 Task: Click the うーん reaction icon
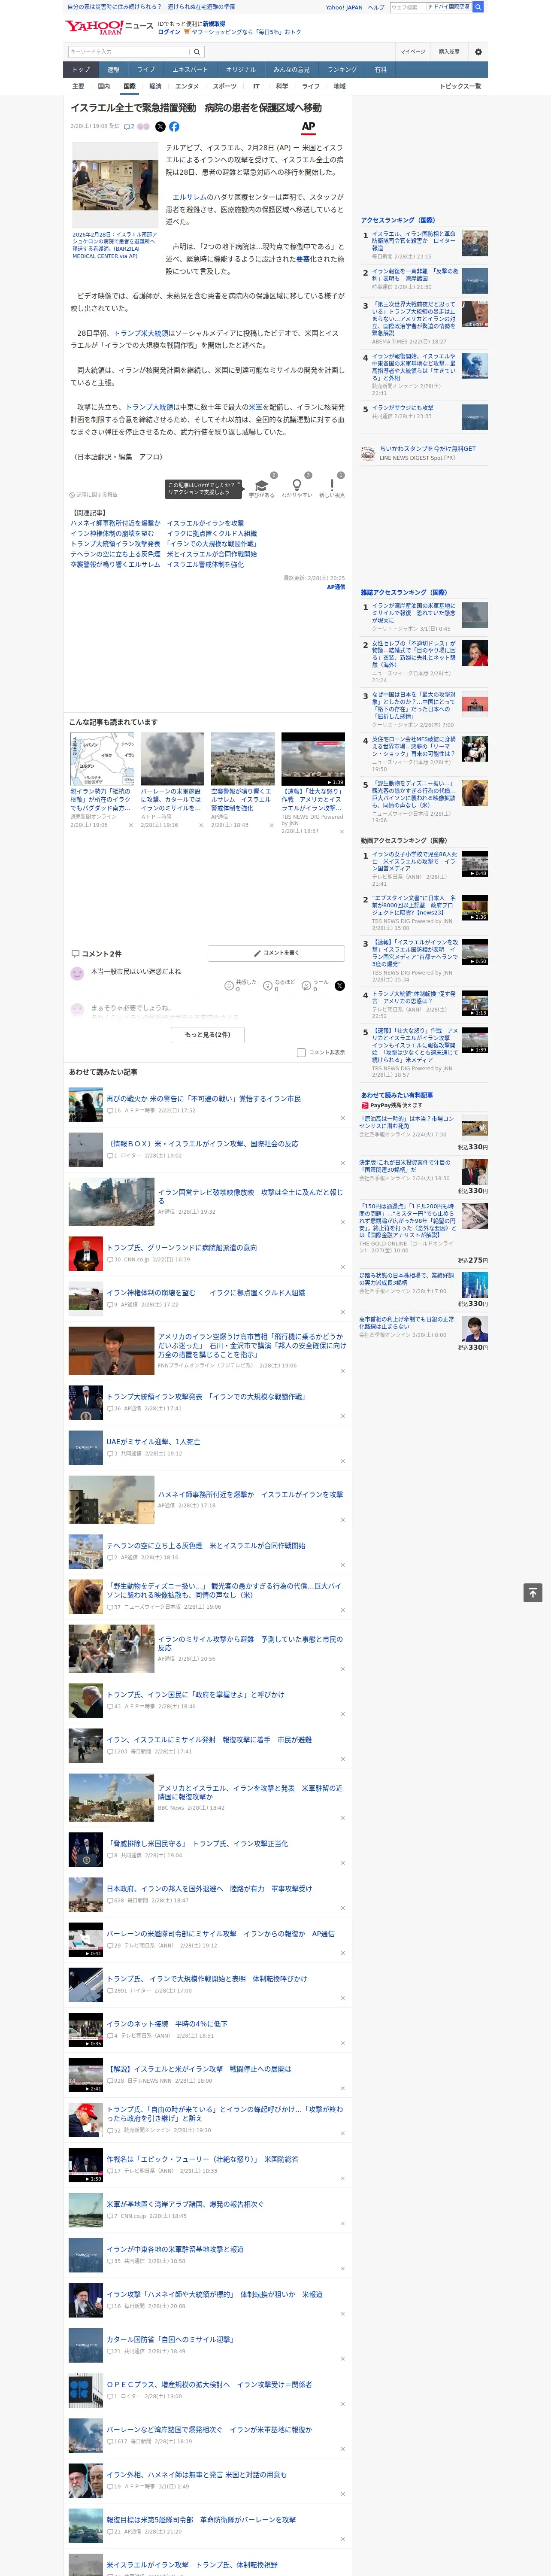coord(306,986)
